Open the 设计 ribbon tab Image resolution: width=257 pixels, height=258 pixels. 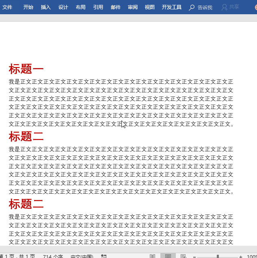coord(63,7)
